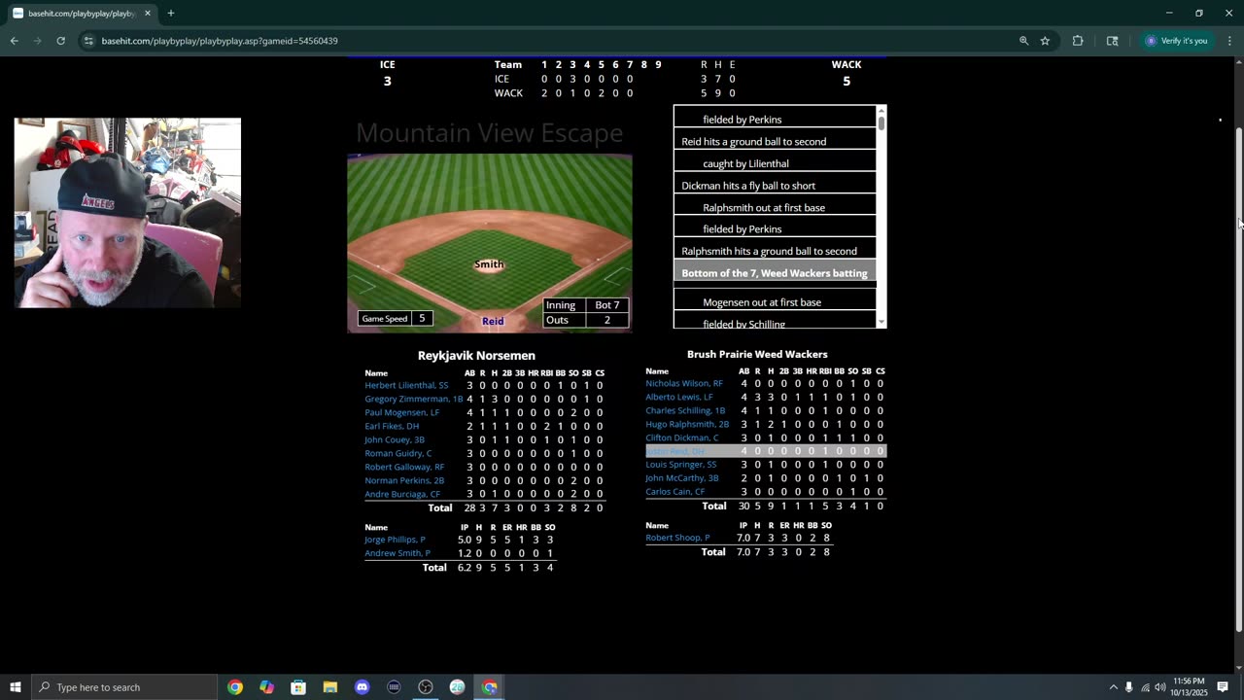Select 'Dickman hits a fly ball to short' entry

[x=775, y=186]
